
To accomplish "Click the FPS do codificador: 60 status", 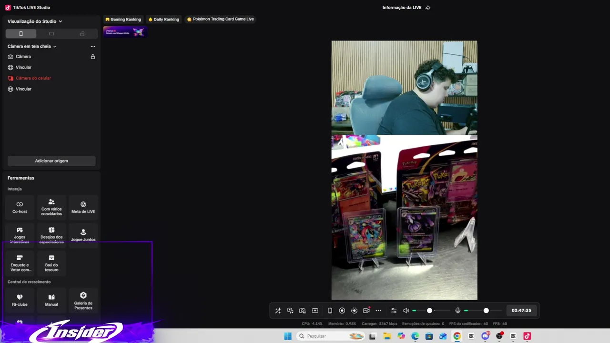I will coord(468,324).
